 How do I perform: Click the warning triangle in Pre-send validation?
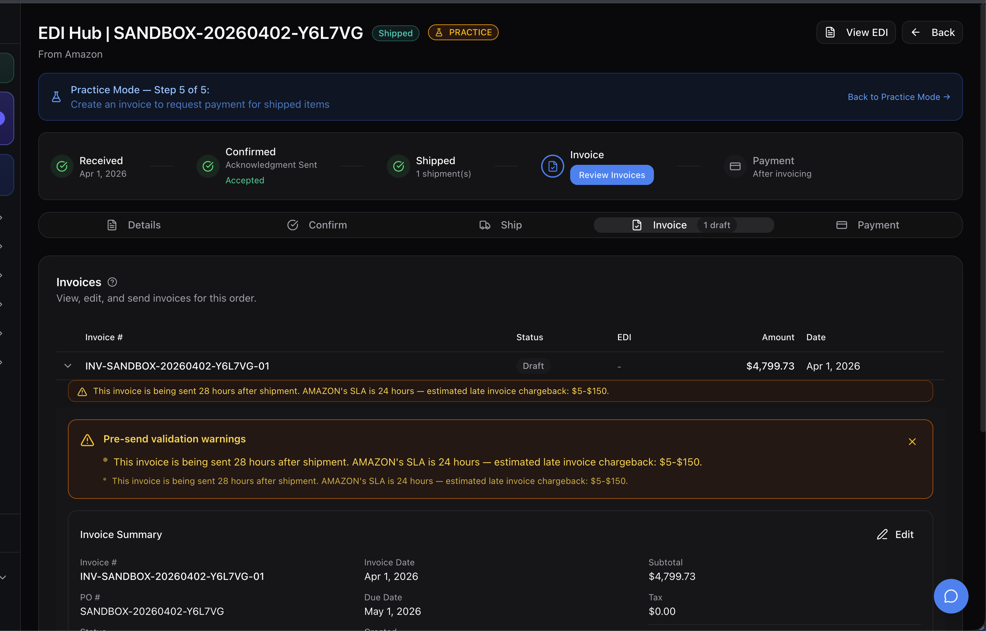click(87, 440)
